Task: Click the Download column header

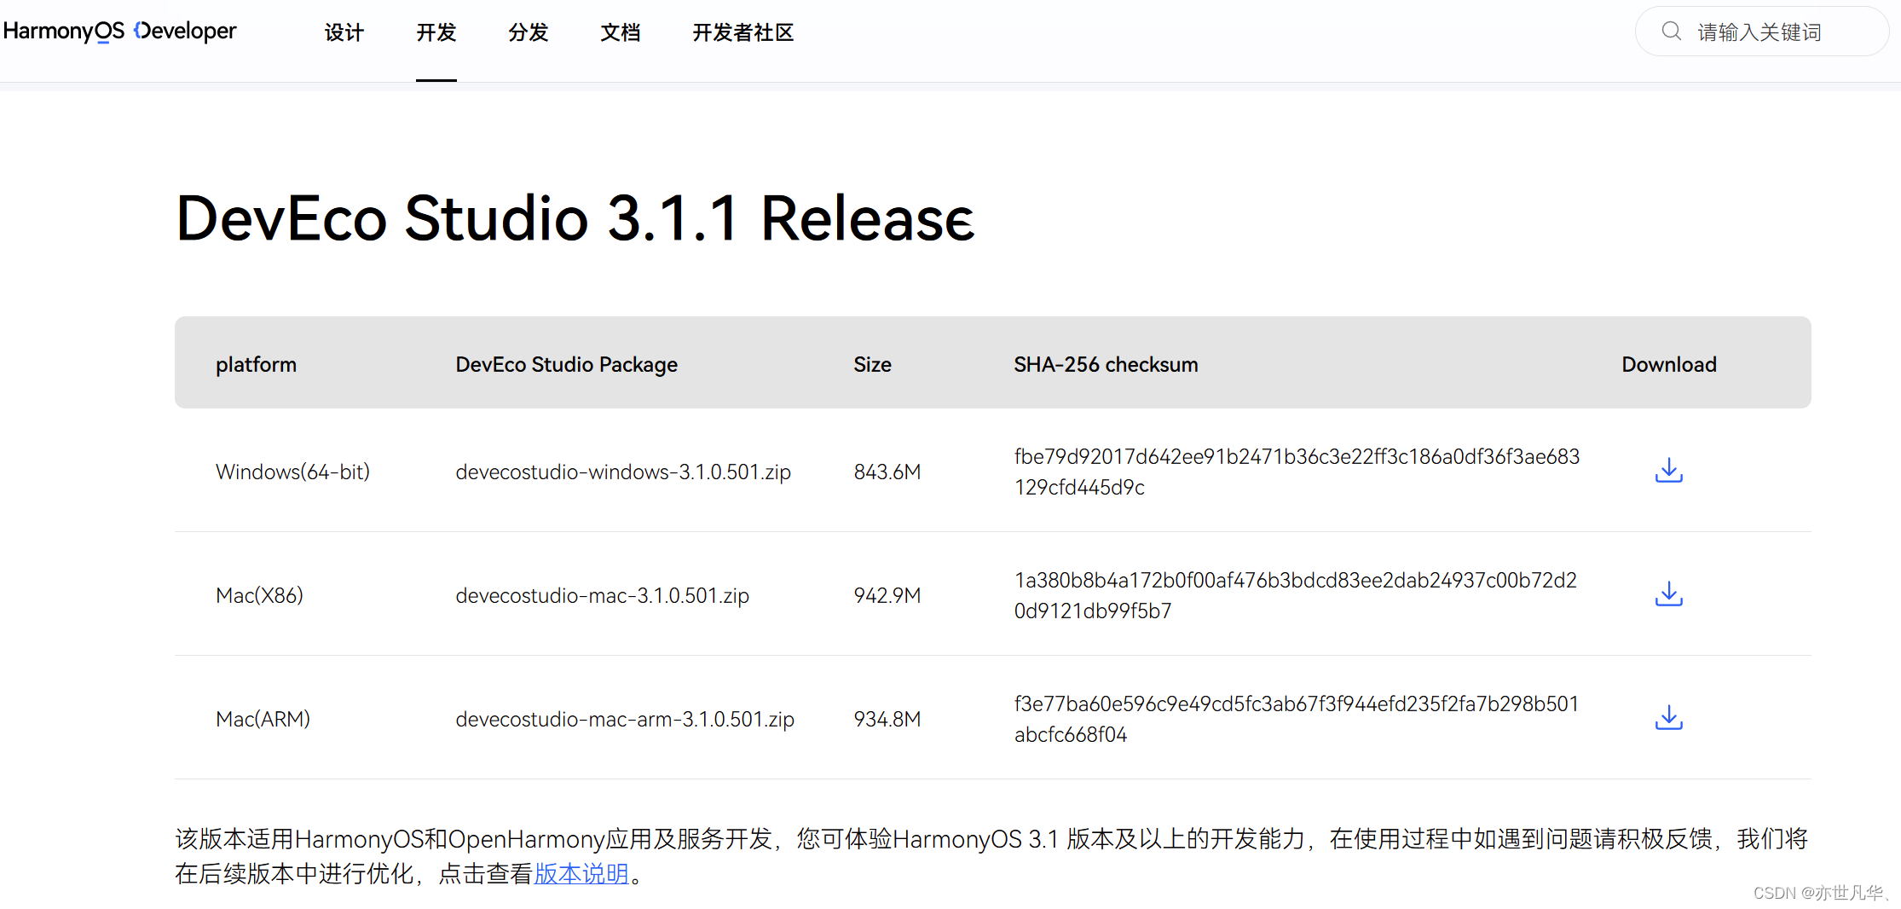Action: (x=1668, y=364)
